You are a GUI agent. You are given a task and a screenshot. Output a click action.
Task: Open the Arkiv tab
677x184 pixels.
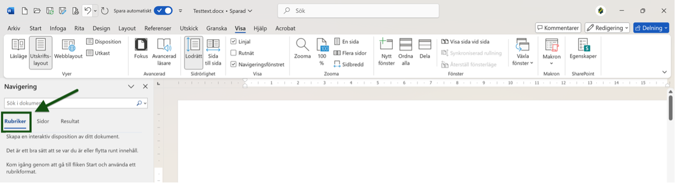[x=14, y=28]
